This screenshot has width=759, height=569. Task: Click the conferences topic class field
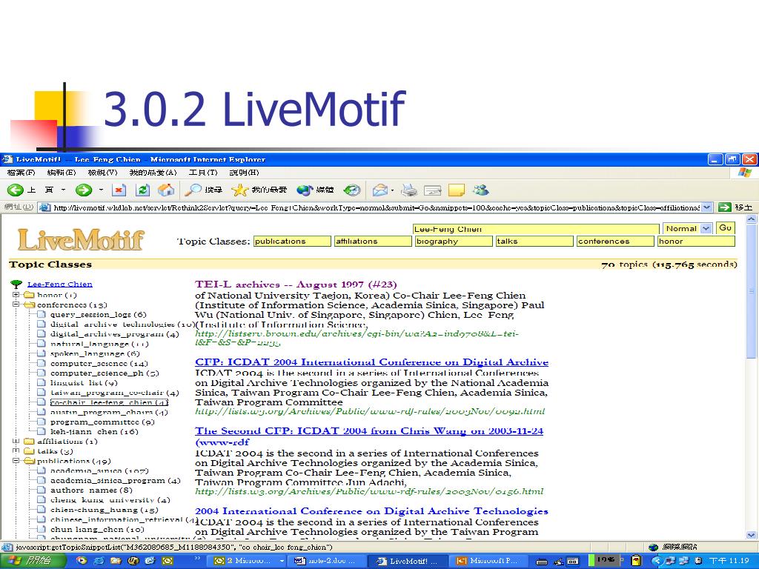(615, 241)
